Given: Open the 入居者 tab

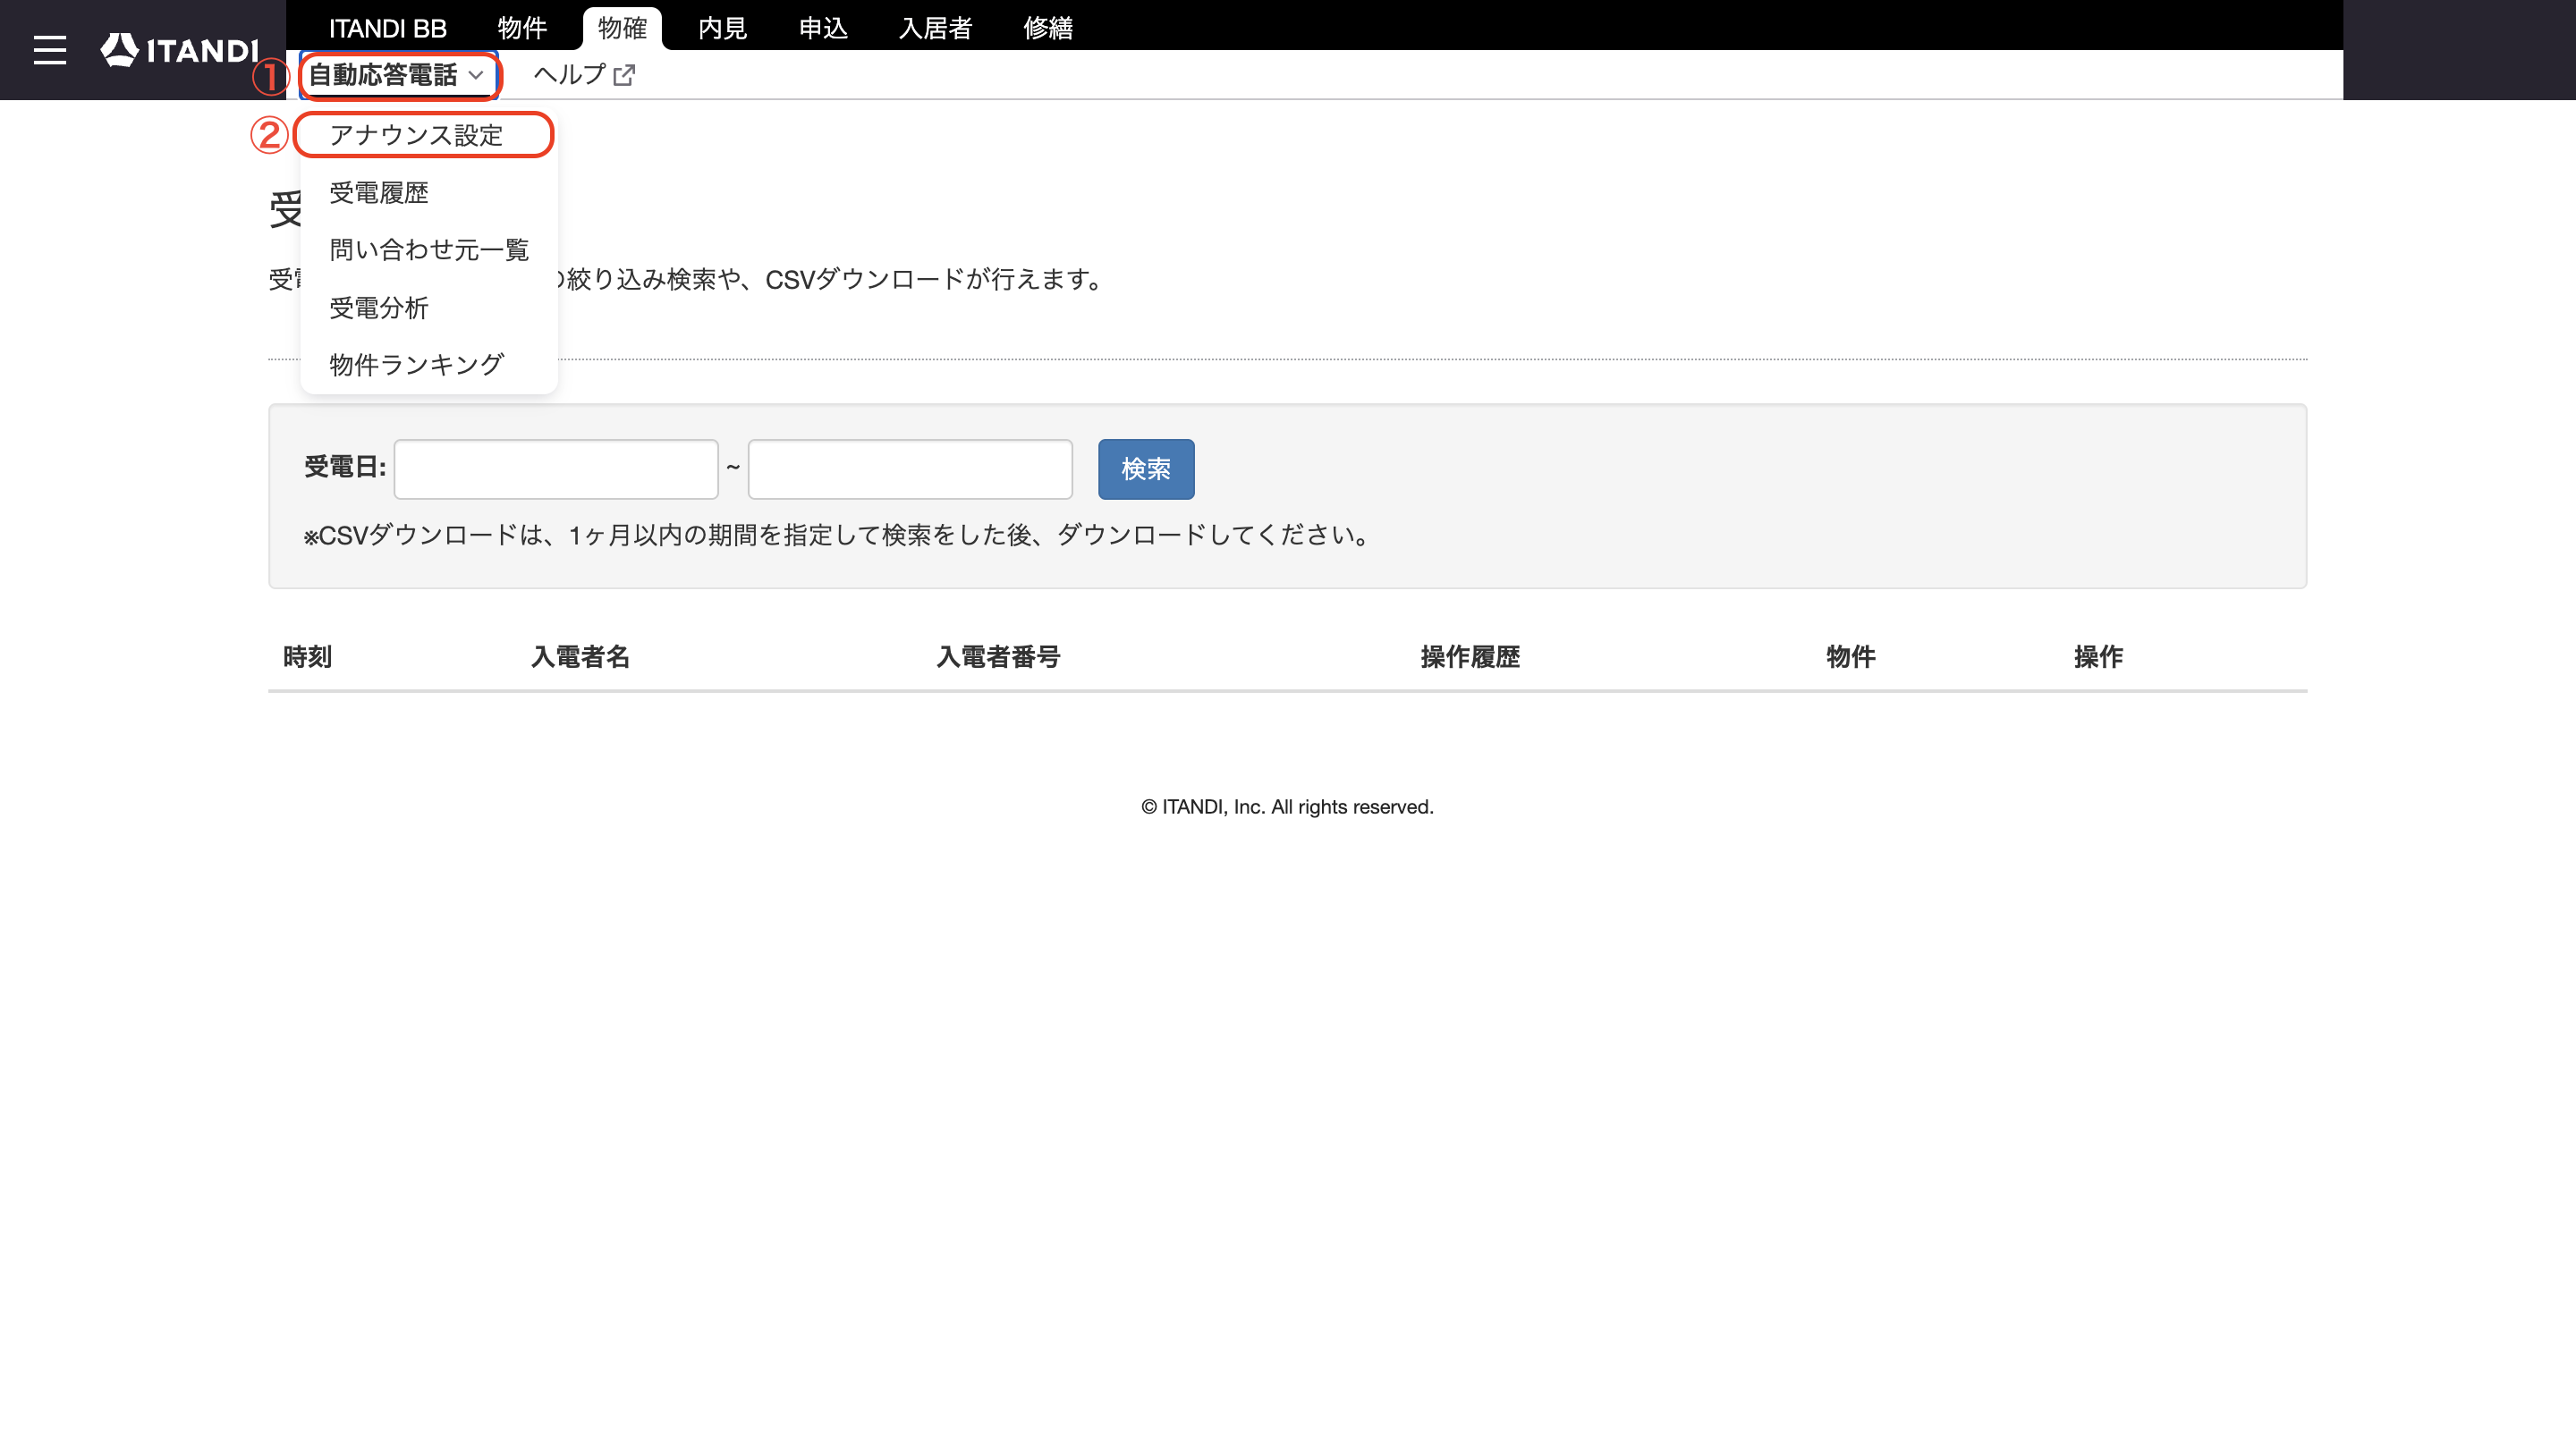Looking at the screenshot, I should pyautogui.click(x=935, y=28).
